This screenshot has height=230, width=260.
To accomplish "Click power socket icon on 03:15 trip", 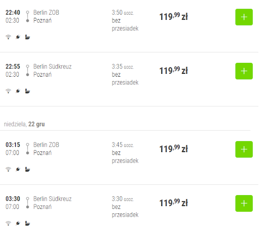I will tap(18, 169).
